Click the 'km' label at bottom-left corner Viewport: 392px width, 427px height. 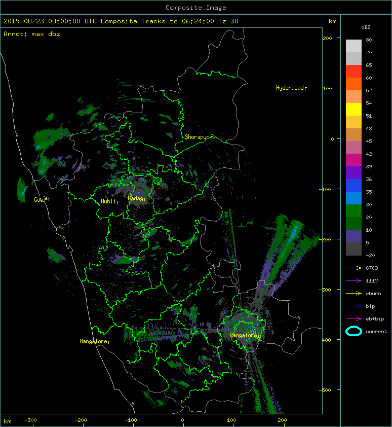coord(8,421)
